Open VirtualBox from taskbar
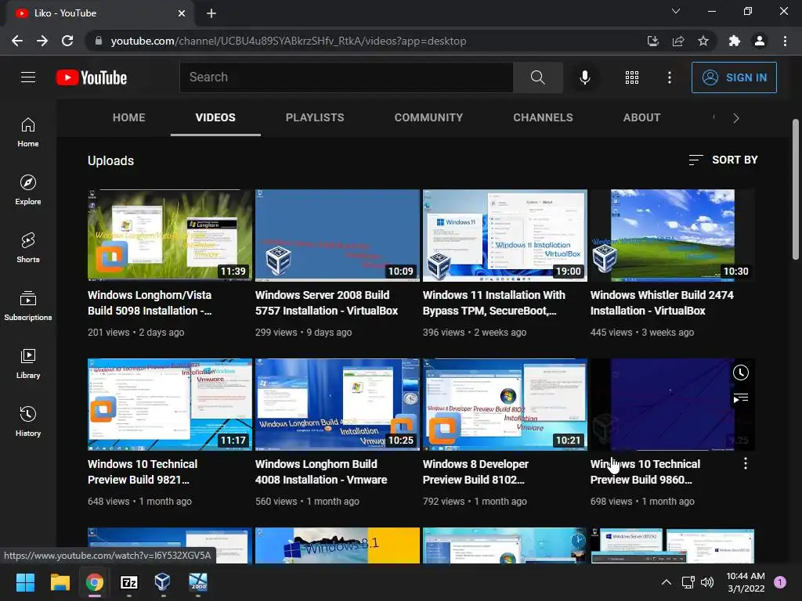802x601 pixels. coord(163,582)
